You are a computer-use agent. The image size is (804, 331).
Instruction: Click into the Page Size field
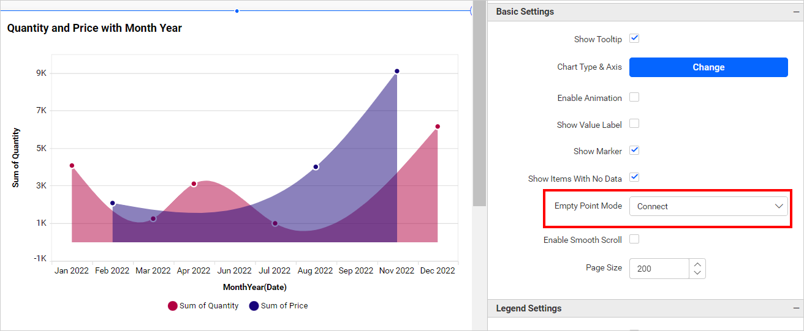pos(659,269)
